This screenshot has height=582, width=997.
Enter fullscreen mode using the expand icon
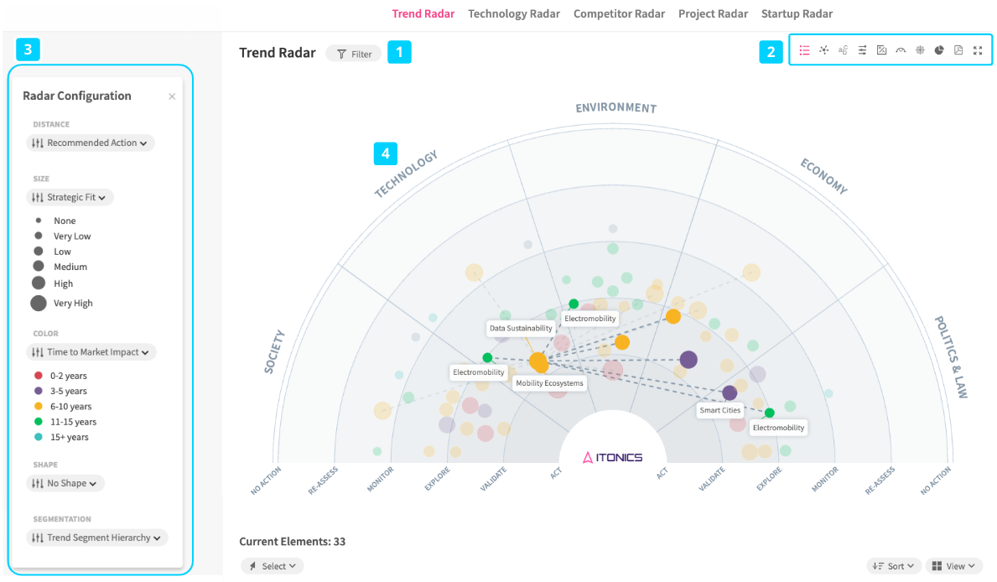pyautogui.click(x=978, y=50)
